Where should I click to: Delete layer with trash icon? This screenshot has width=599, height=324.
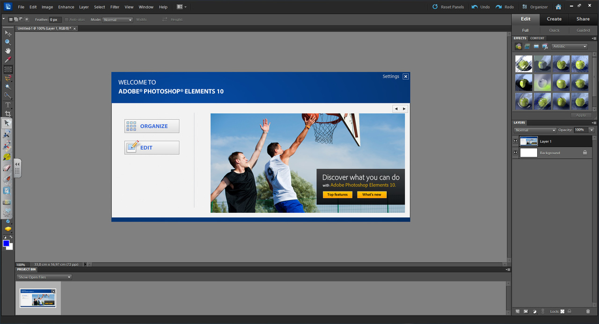(588, 311)
